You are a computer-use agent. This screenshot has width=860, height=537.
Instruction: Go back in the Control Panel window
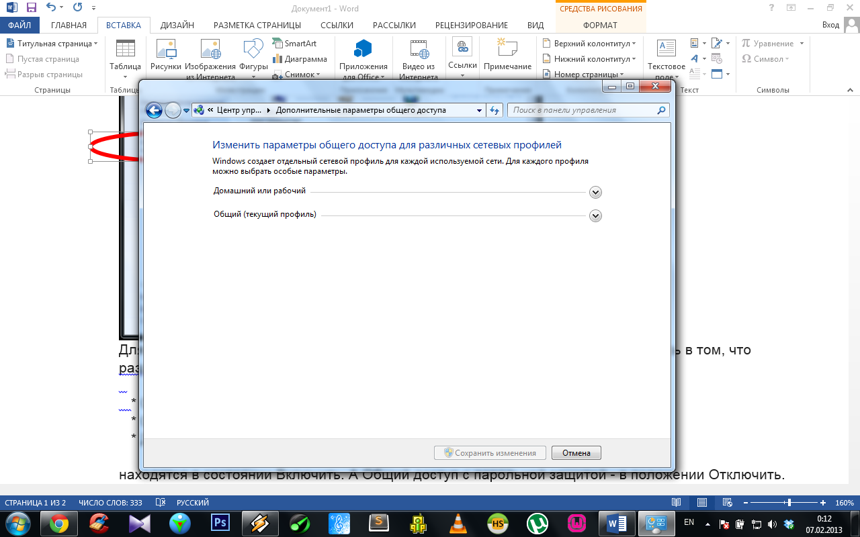tap(154, 110)
